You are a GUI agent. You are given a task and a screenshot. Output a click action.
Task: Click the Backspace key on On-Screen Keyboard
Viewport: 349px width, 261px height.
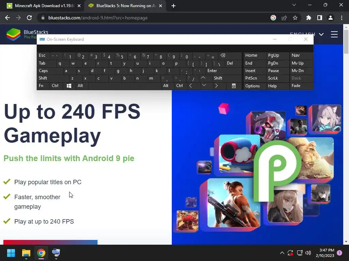[x=230, y=55]
